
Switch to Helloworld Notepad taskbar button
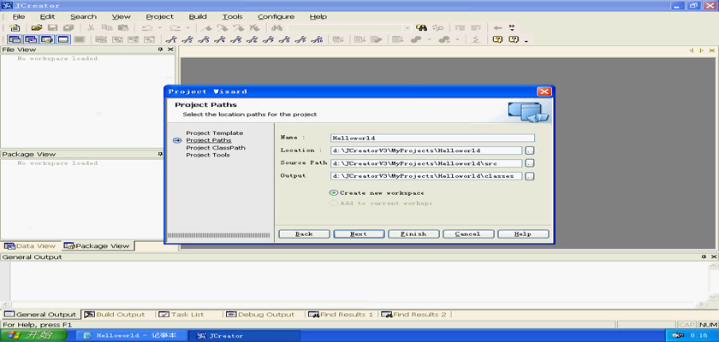133,336
